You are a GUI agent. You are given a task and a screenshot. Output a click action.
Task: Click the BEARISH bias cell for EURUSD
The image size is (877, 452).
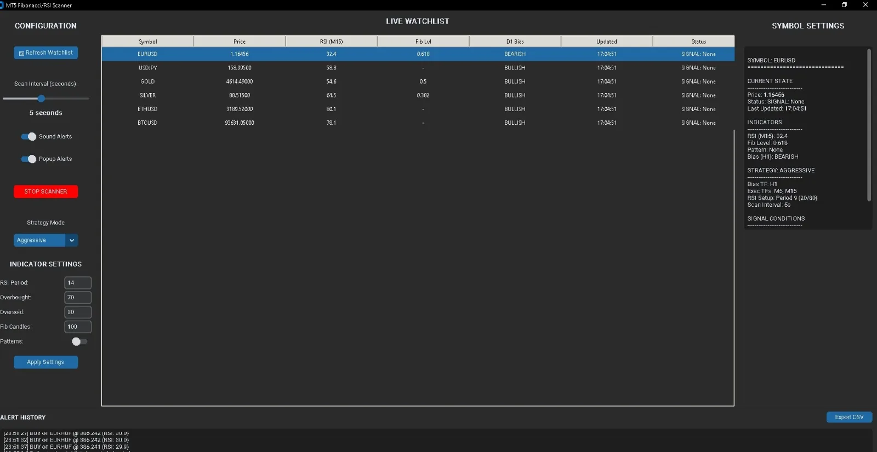click(515, 54)
